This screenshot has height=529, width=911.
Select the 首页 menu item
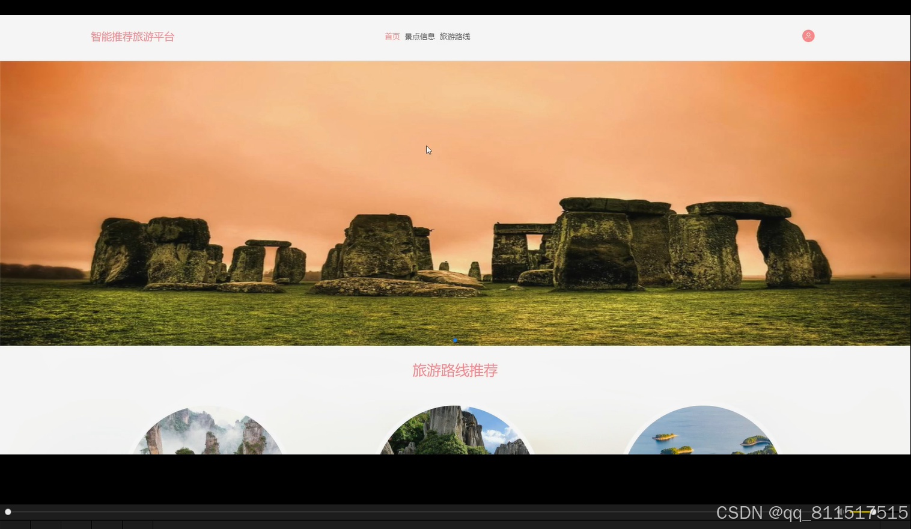[x=392, y=37]
